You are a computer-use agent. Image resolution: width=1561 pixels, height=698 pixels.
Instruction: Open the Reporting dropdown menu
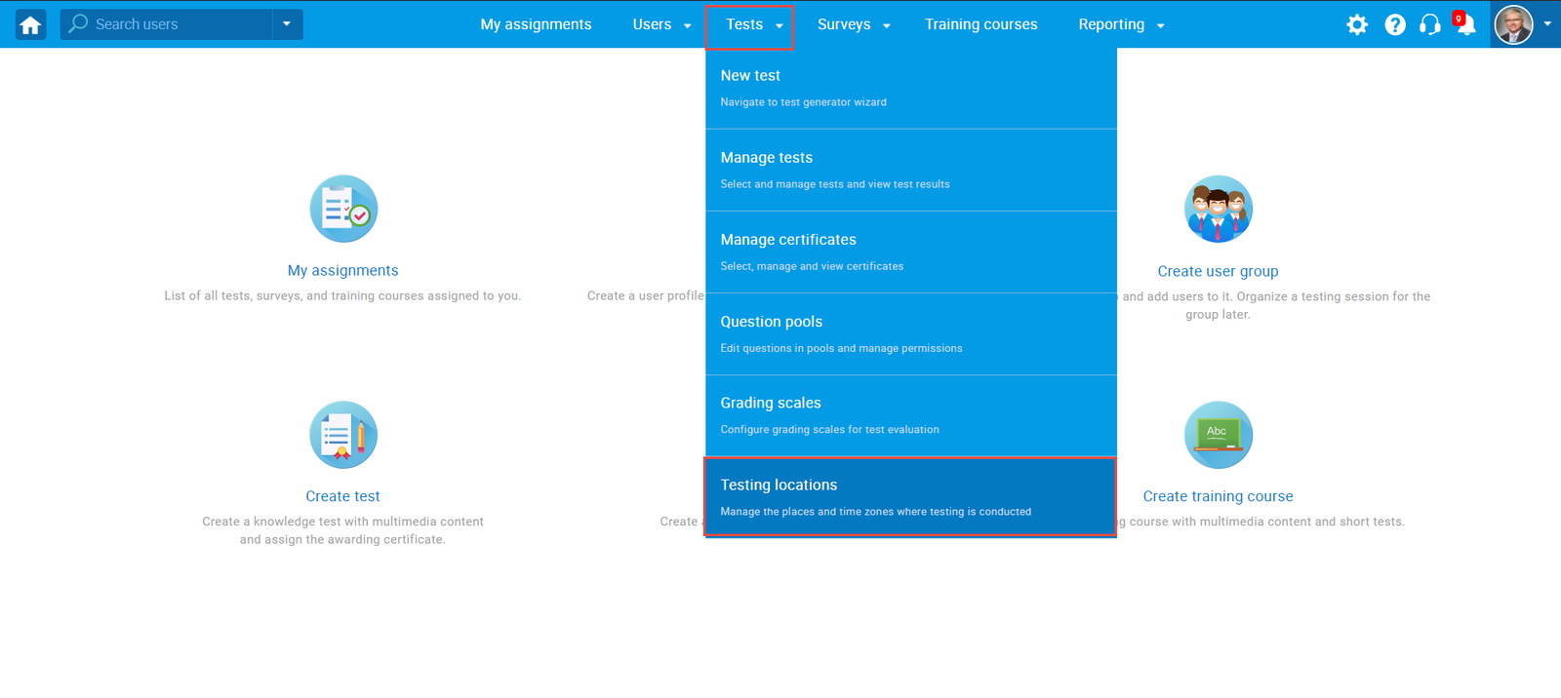[x=1121, y=24]
